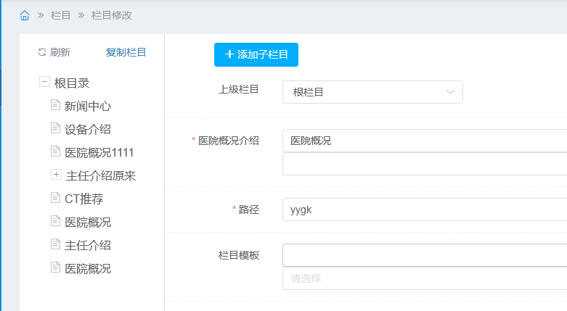Click the file icon next to 新闻中心
This screenshot has height=311, width=567.
[55, 105]
